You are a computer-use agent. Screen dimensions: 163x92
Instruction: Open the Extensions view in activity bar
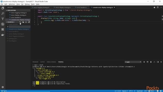[3, 29]
